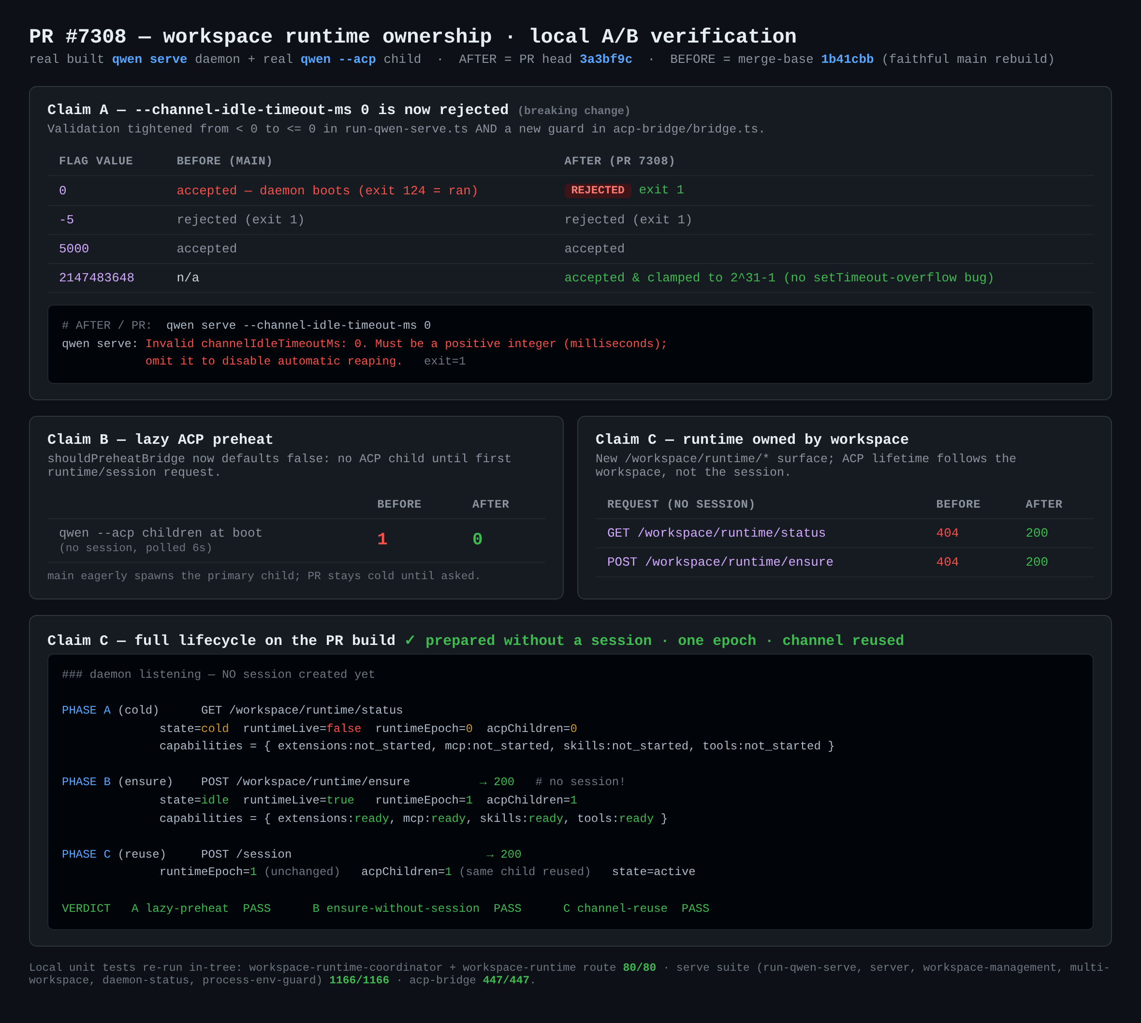Click the 447/447 test count in the footer
The width and height of the screenshot is (1141, 1023).
pos(506,980)
